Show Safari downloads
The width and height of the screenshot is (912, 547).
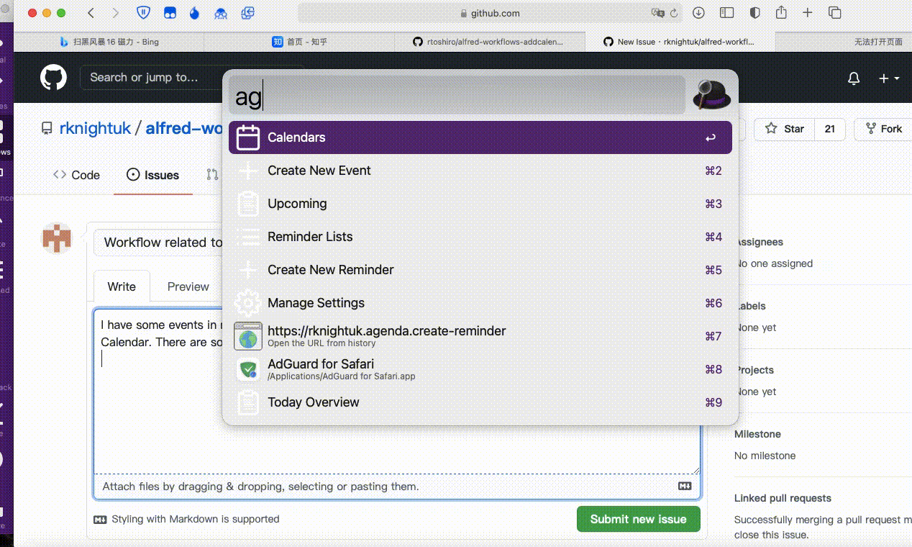698,13
